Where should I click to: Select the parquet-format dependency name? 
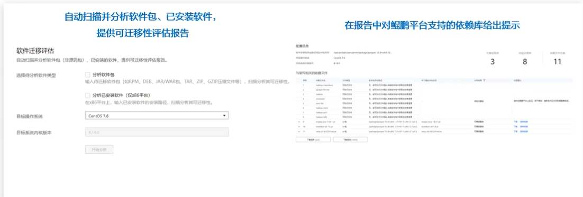pyautogui.click(x=323, y=90)
